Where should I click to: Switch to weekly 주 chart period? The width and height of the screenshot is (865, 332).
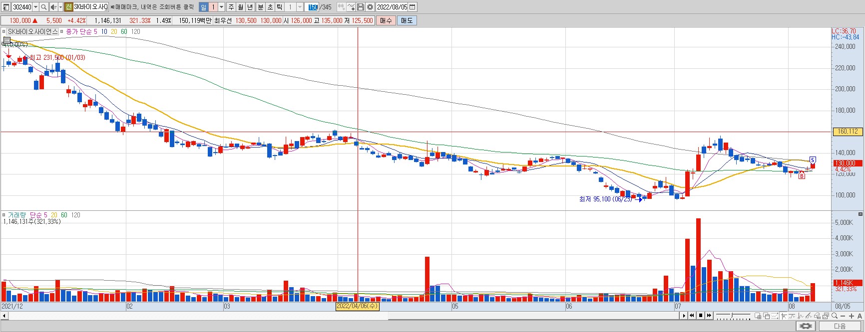(x=231, y=7)
